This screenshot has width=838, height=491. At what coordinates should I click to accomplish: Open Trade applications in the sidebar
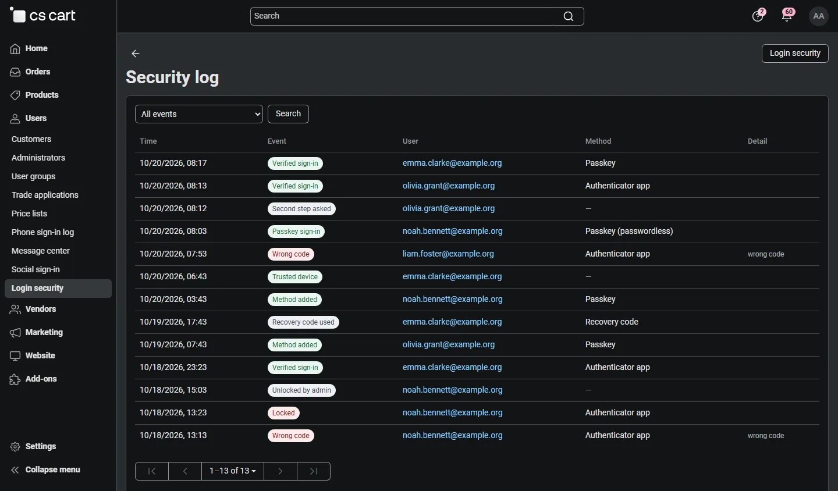click(45, 195)
